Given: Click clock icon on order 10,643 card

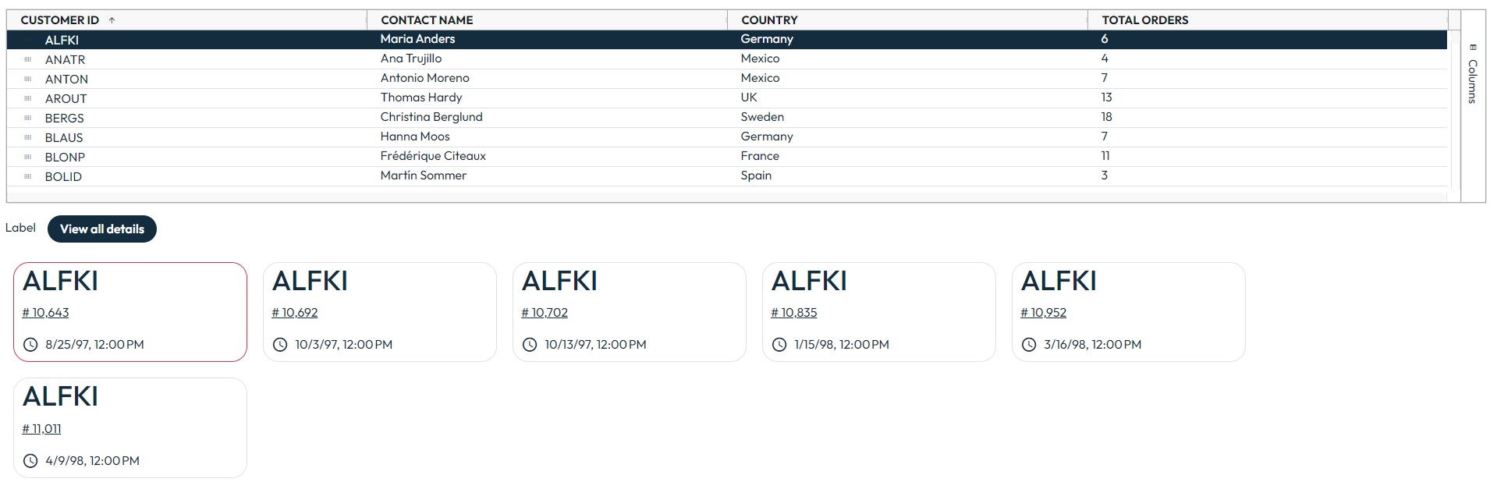Looking at the screenshot, I should click(x=30, y=345).
